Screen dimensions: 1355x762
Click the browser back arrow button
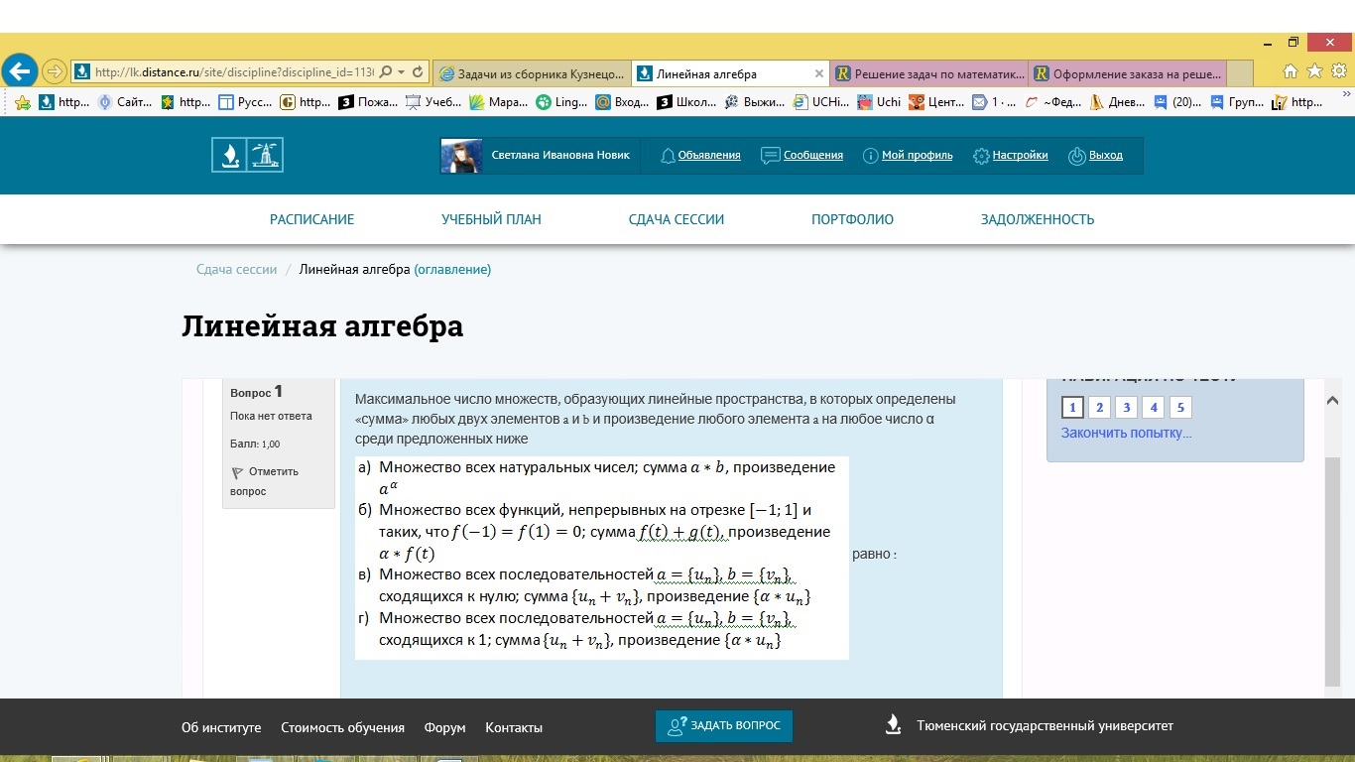coord(20,71)
